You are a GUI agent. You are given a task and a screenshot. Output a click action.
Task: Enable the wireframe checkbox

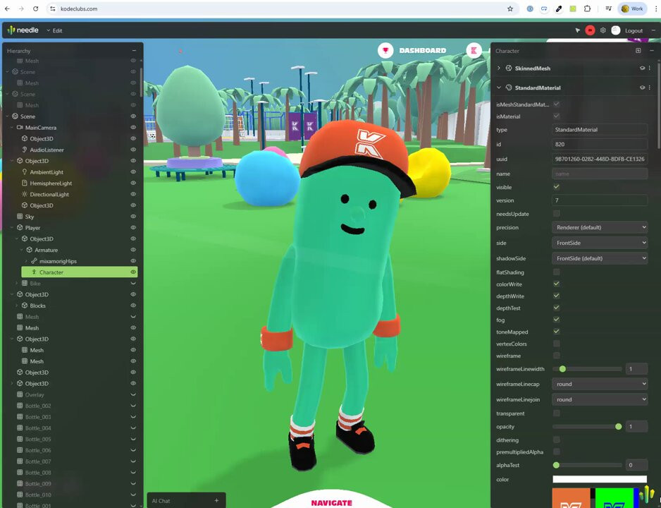[557, 356]
